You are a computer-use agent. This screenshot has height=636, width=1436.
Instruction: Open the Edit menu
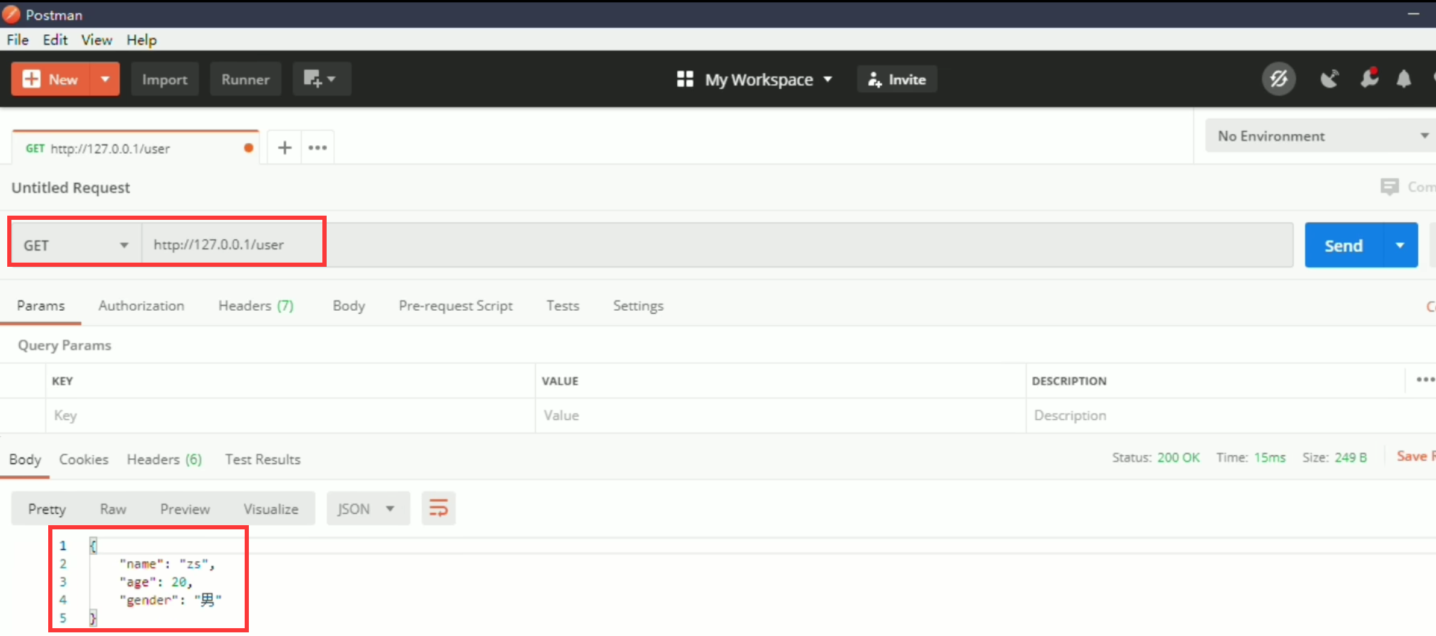(x=55, y=40)
